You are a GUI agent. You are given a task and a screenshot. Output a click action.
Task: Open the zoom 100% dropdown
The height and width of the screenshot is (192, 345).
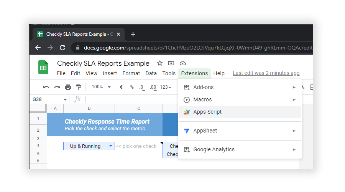(101, 87)
